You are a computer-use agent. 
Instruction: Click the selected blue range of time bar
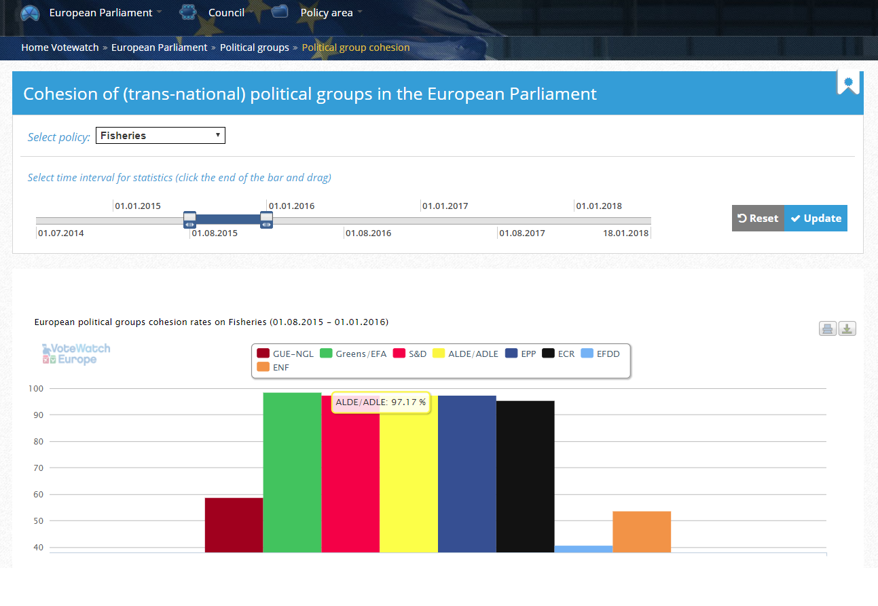228,219
